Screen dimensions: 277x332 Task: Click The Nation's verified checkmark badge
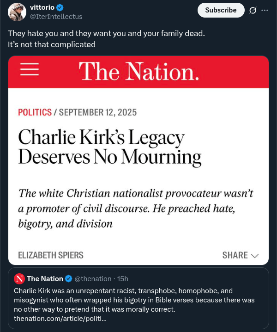point(68,279)
